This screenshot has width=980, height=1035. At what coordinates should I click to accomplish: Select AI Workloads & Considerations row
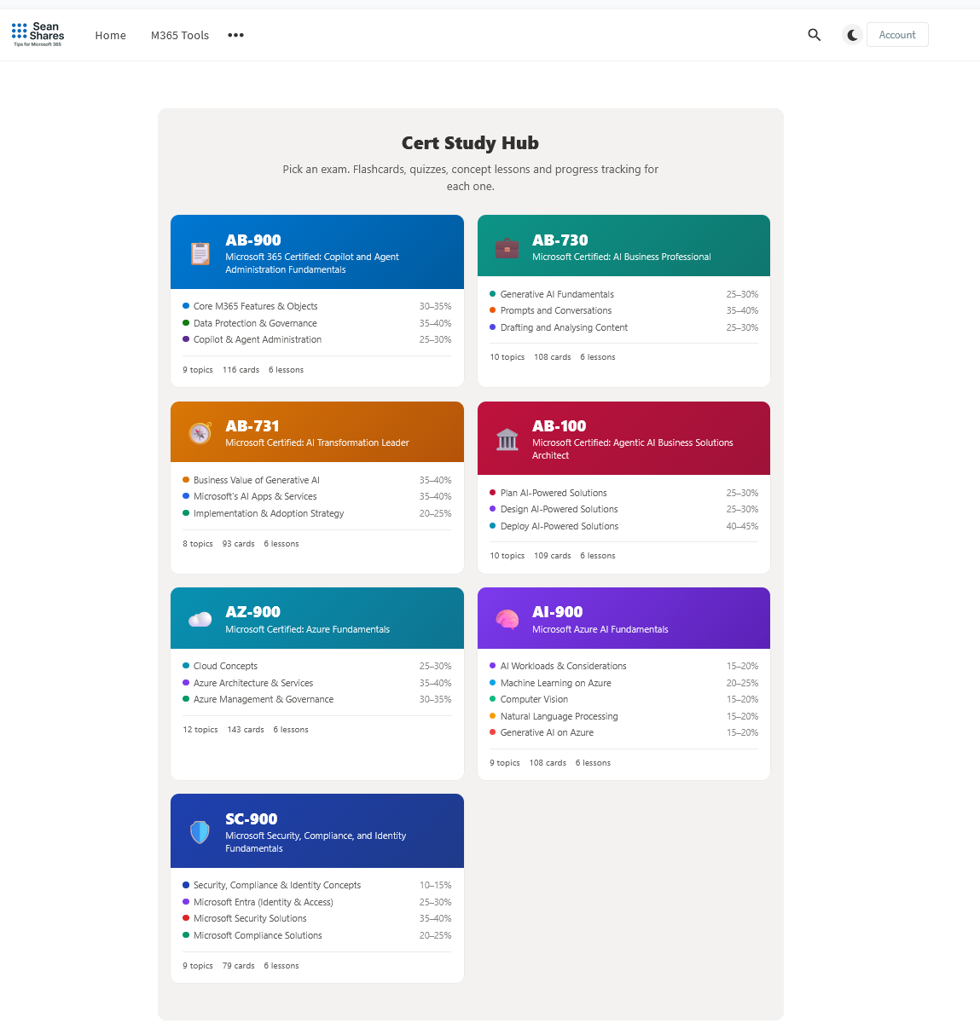[624, 666]
